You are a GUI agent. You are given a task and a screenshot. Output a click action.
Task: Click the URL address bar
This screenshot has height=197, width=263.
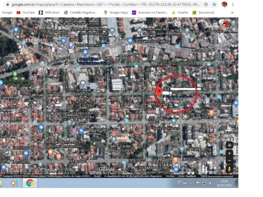coord(105,4)
